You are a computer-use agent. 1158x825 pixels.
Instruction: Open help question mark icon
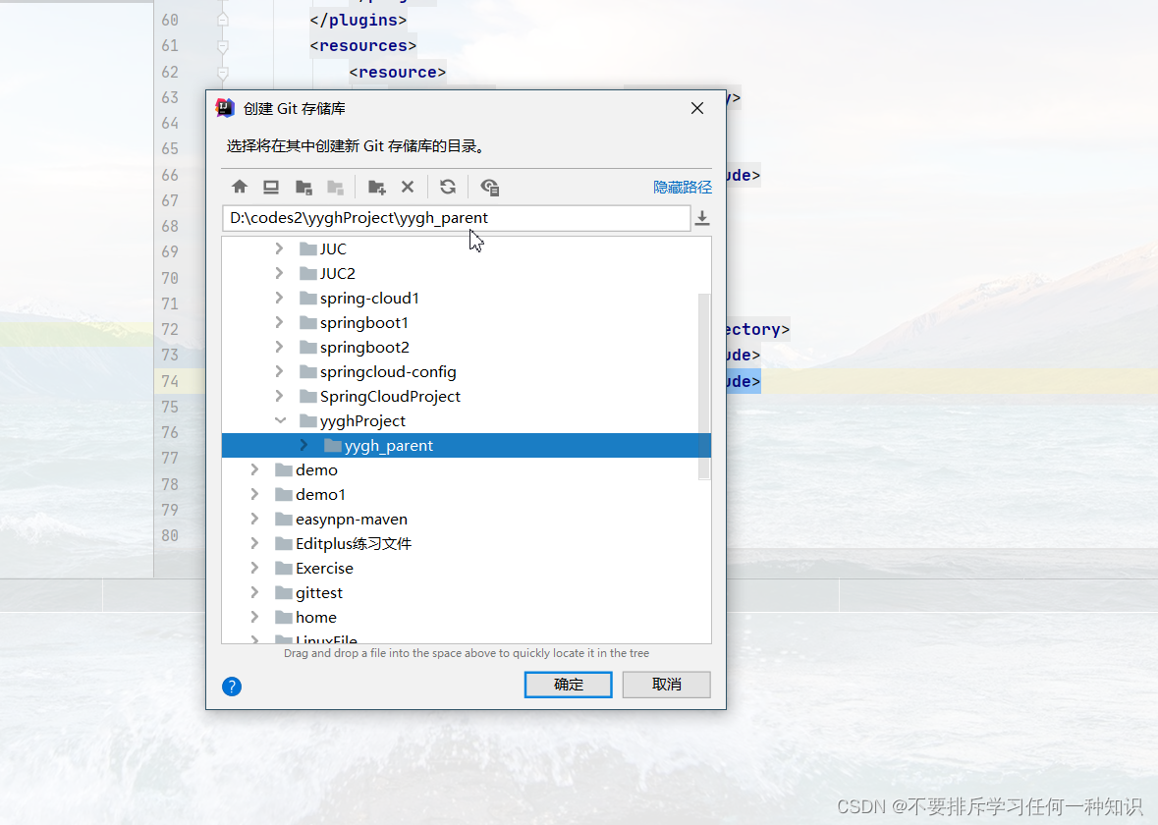(x=232, y=687)
